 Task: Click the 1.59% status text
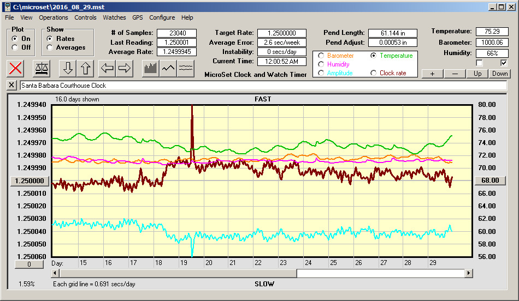[x=26, y=284]
